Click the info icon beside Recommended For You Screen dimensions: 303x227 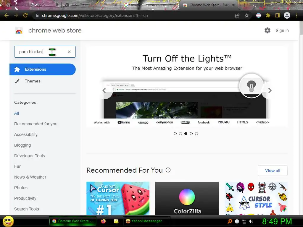[x=168, y=170]
